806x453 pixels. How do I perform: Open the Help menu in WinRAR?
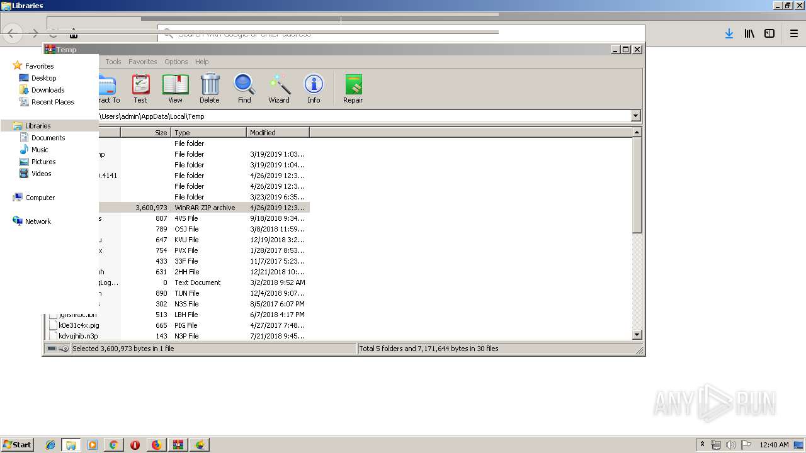click(x=201, y=62)
